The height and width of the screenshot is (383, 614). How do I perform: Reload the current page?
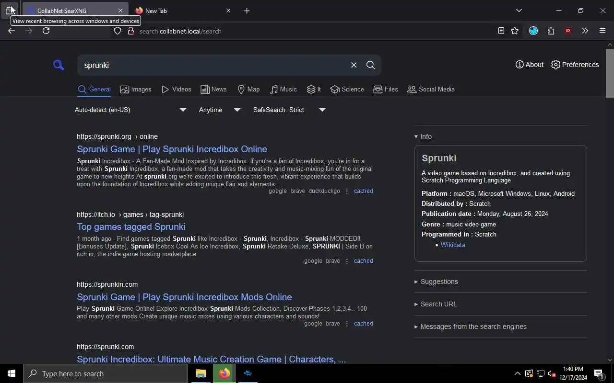(46, 31)
